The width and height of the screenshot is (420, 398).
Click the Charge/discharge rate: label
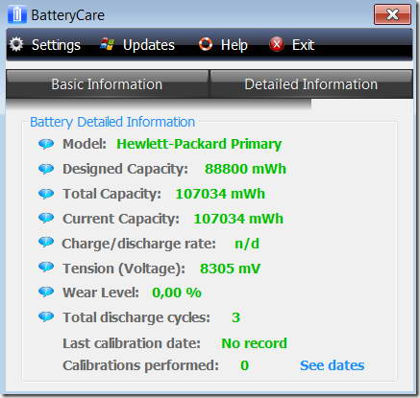coord(139,244)
